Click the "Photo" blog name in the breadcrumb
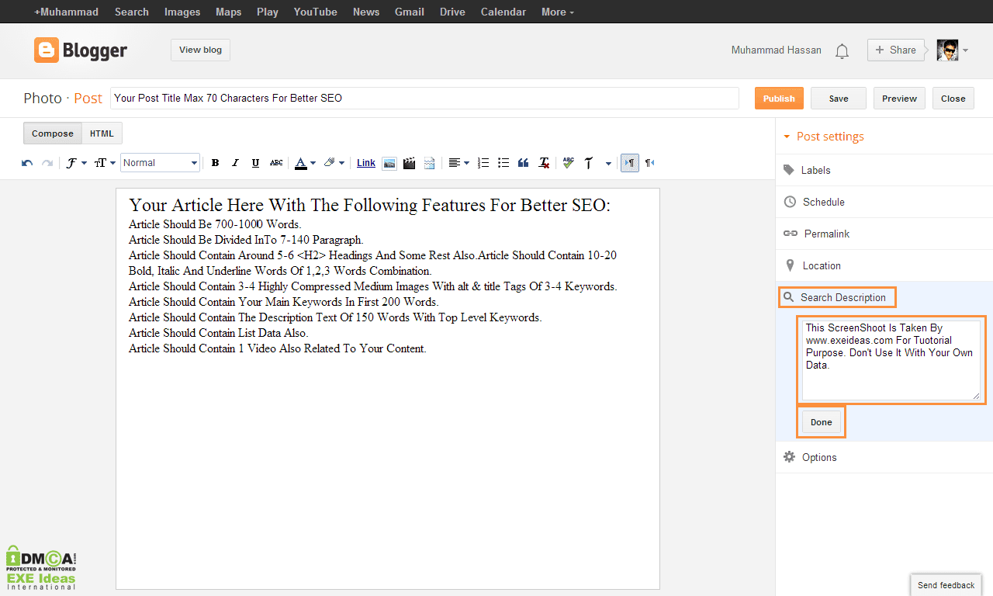993x596 pixels. [43, 99]
